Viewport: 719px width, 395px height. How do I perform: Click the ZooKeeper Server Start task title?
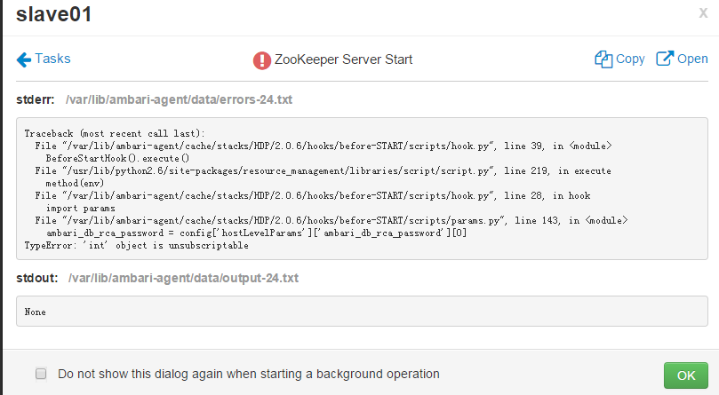pos(344,59)
